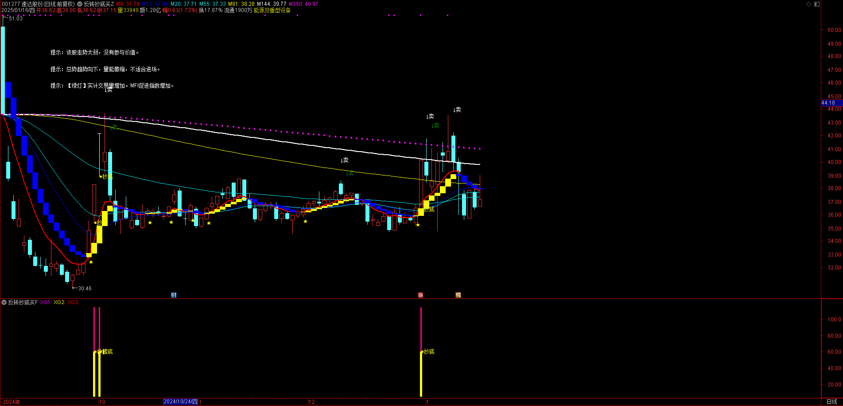Screen dimensions: 843x406
Task: Click the XG1 label in sub-indicator header
Action: (46, 302)
